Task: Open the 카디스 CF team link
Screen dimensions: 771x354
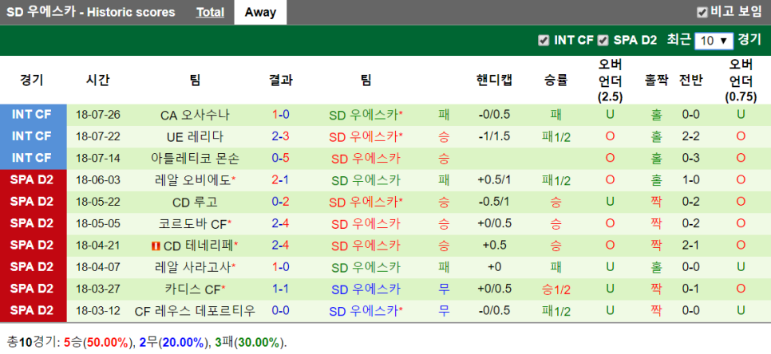Action: tap(193, 289)
